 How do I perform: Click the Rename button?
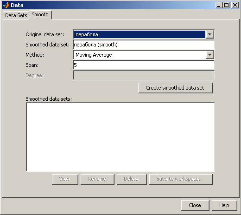(97, 179)
